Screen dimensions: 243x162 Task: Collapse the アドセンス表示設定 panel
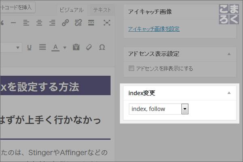tap(229, 54)
